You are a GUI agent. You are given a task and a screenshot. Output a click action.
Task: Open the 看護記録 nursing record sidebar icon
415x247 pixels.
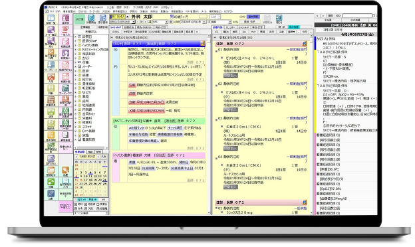[66, 42]
